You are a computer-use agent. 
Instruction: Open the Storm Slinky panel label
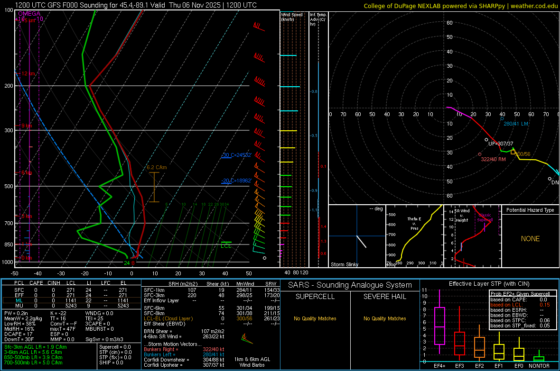(344, 264)
